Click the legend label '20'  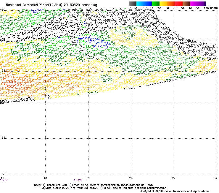coord(159,8)
